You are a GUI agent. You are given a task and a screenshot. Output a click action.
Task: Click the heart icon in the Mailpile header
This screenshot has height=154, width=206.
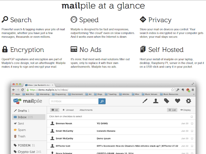[x=177, y=101]
